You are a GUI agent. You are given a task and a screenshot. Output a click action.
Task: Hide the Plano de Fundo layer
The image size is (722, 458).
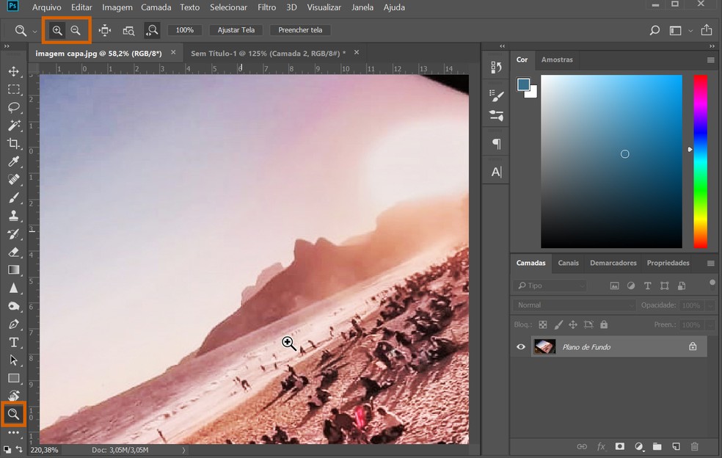pos(521,346)
